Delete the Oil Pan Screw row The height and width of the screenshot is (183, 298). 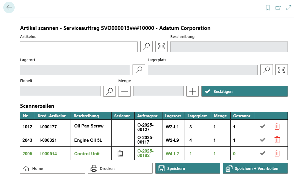[x=277, y=126]
